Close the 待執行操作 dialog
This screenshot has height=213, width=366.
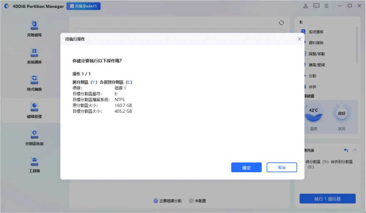[x=300, y=39]
